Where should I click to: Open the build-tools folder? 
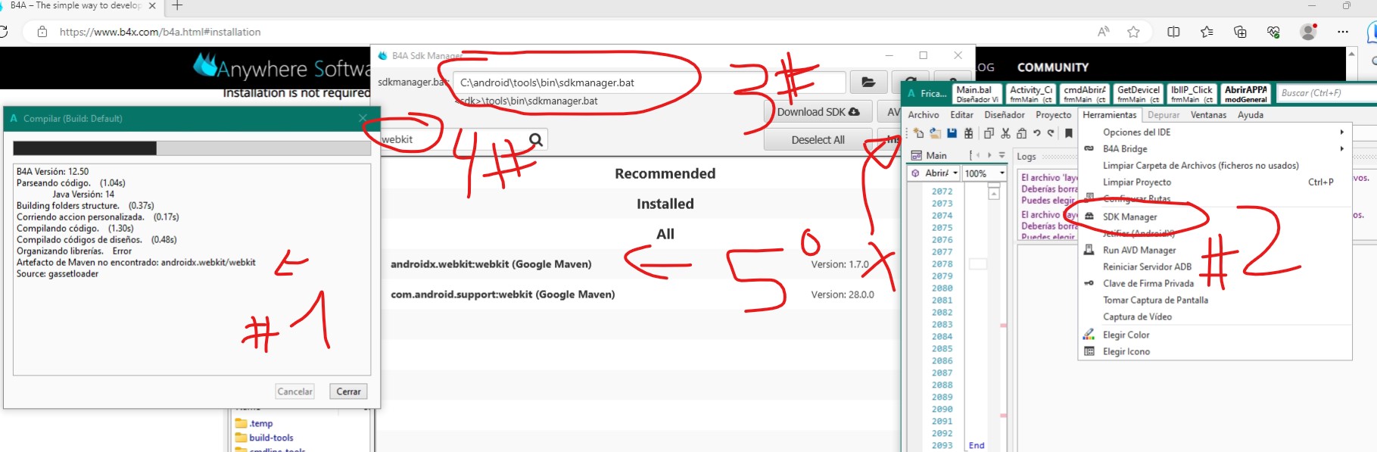[264, 438]
